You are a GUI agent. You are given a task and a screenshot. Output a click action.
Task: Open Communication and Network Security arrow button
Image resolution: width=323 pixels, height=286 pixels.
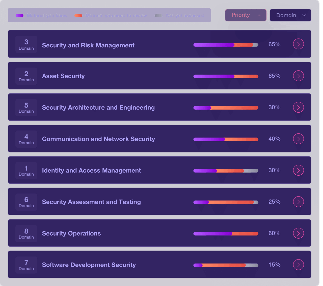[298, 139]
